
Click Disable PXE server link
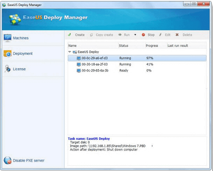[29, 160]
